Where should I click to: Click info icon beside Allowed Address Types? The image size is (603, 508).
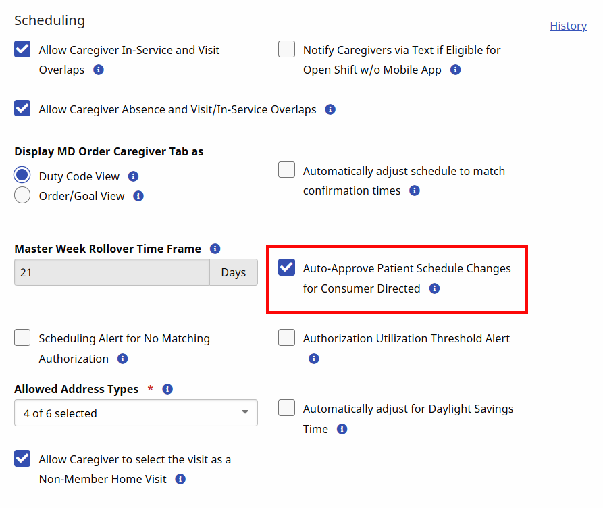167,389
